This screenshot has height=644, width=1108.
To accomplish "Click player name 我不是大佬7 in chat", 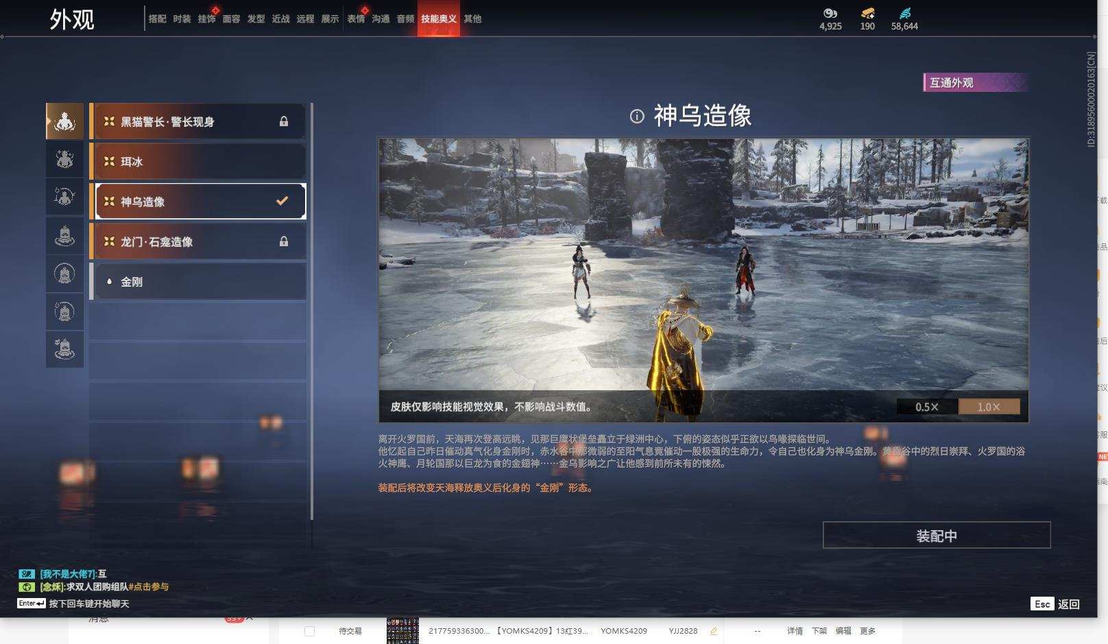I will point(68,573).
